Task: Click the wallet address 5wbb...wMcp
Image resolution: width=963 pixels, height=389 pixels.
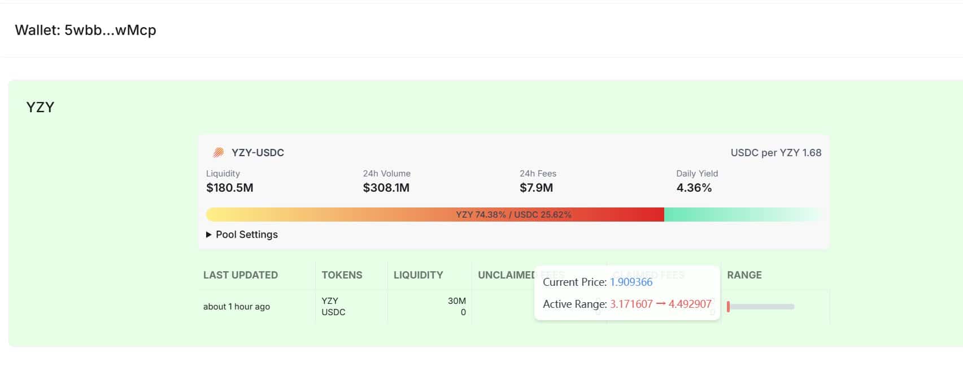Action: point(110,30)
